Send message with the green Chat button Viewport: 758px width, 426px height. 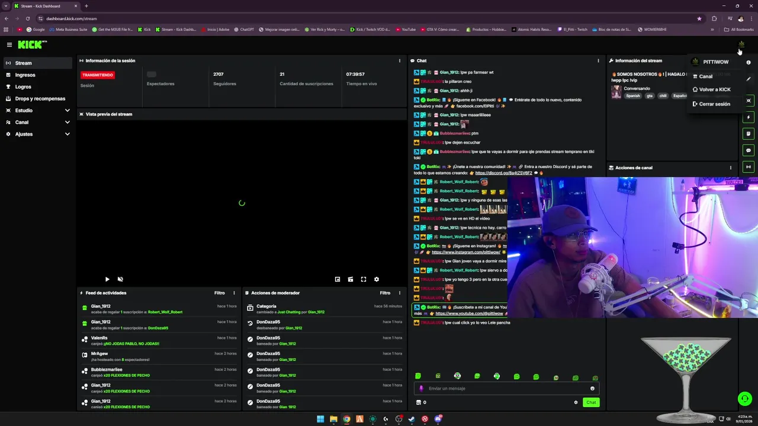point(591,402)
